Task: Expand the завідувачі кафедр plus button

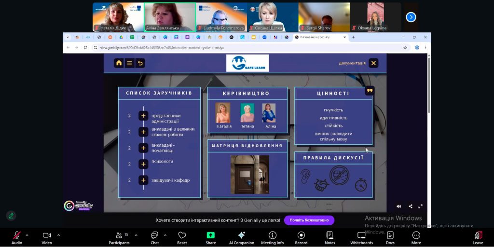Action: click(x=143, y=180)
